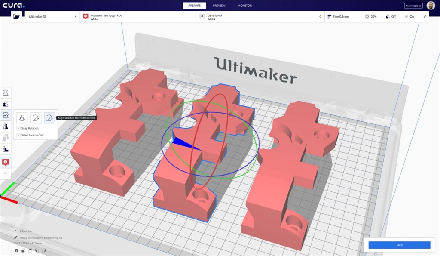Viewport: 440px width, 256px height.
Task: Expand the material configuration panel chevron
Action: click(x=320, y=16)
